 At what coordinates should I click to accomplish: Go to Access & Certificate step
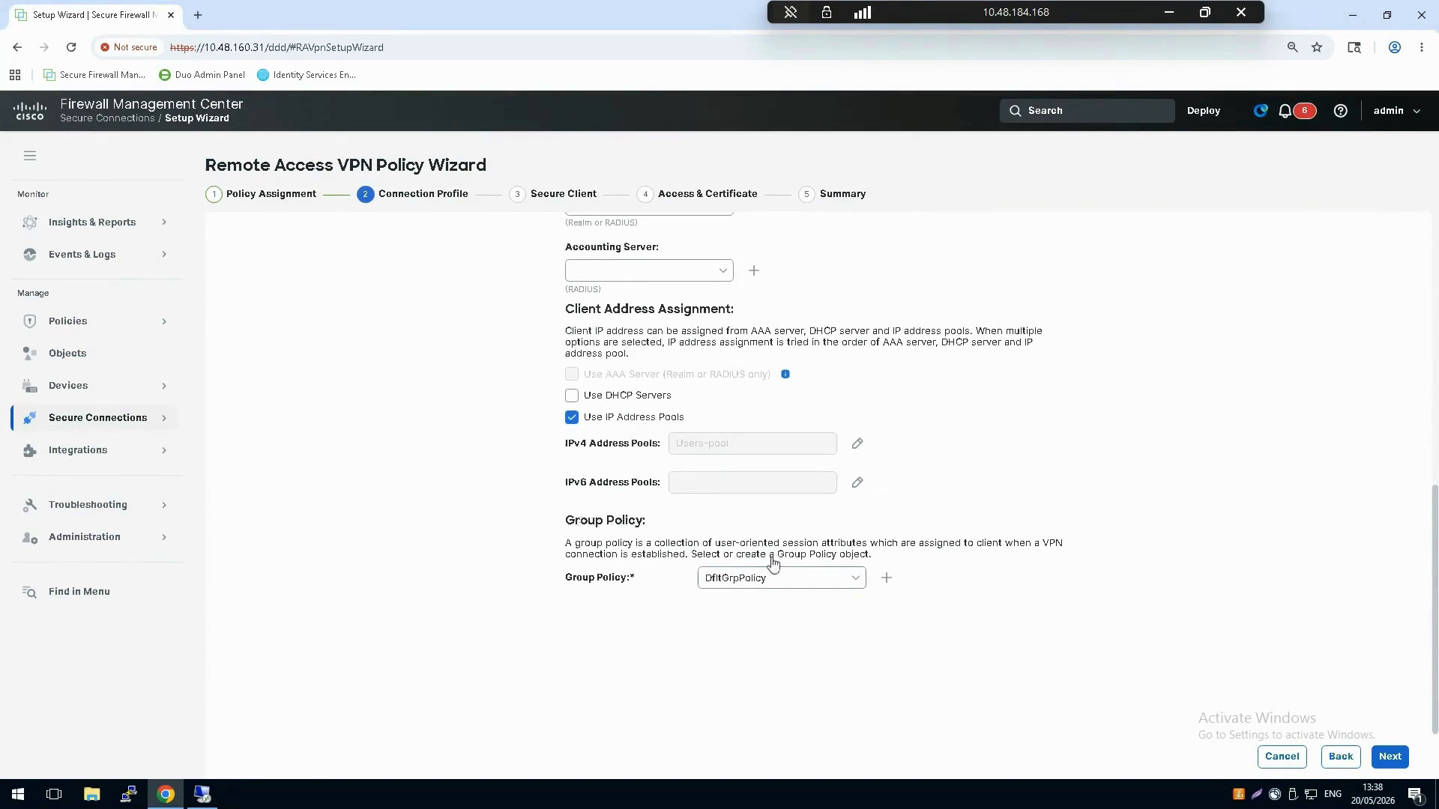[697, 194]
